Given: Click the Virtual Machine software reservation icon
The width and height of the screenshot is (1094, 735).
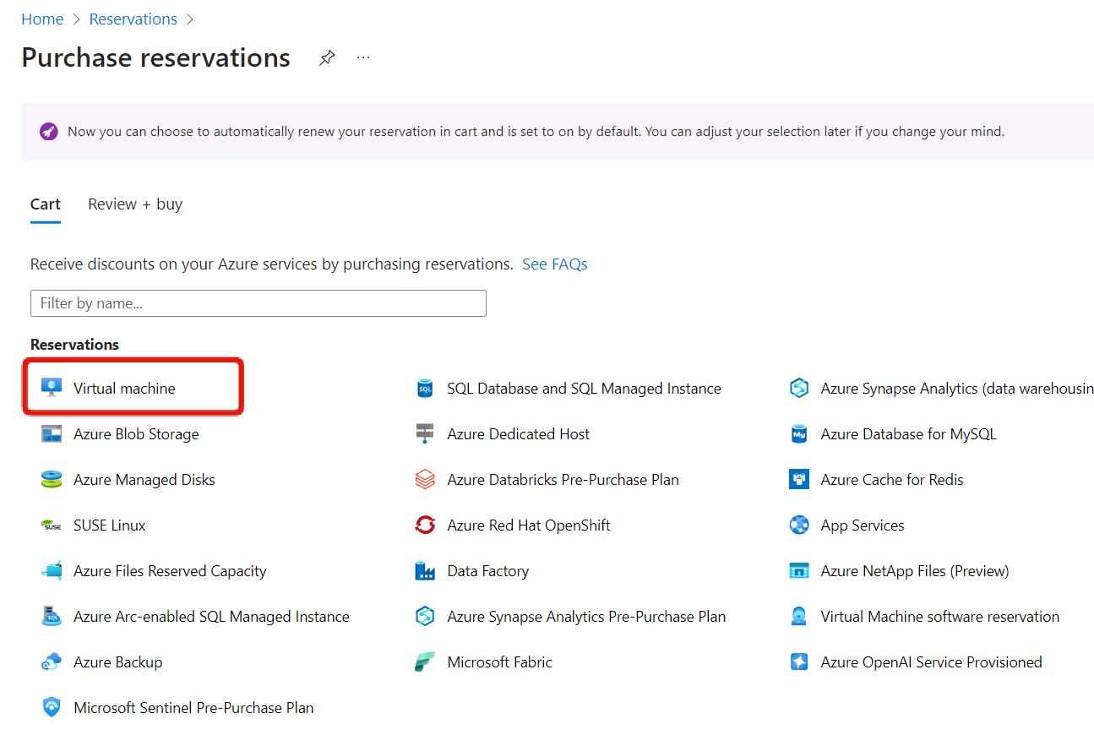Looking at the screenshot, I should click(x=799, y=616).
